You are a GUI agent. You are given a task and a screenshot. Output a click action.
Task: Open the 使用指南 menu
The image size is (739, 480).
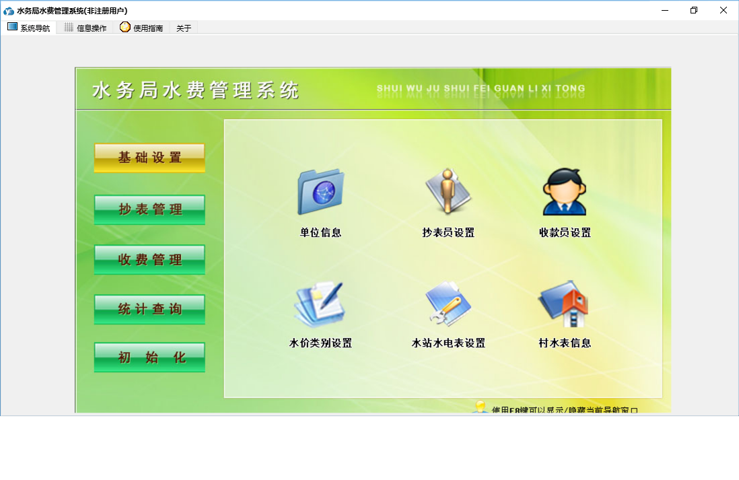(141, 28)
